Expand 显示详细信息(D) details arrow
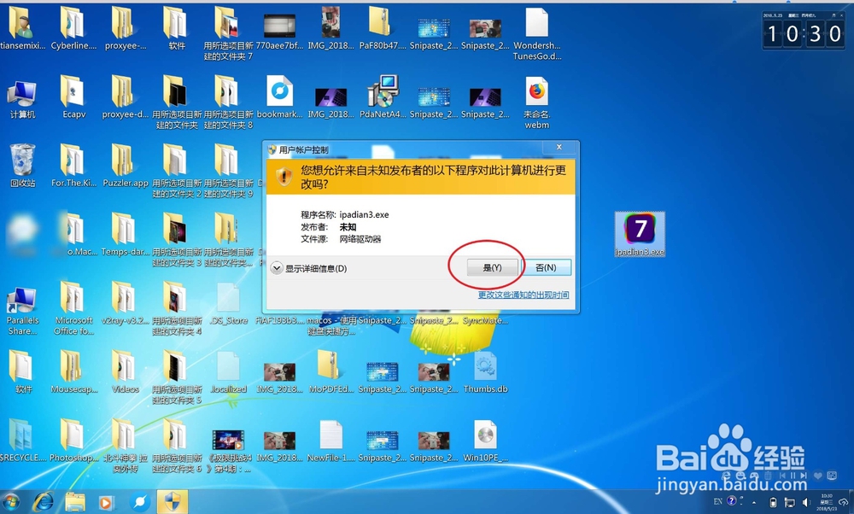 (277, 268)
